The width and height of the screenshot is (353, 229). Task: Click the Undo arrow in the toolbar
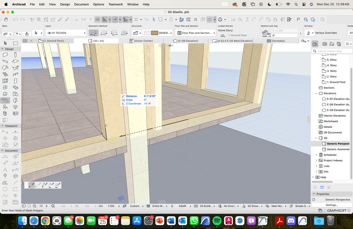click(x=16, y=19)
